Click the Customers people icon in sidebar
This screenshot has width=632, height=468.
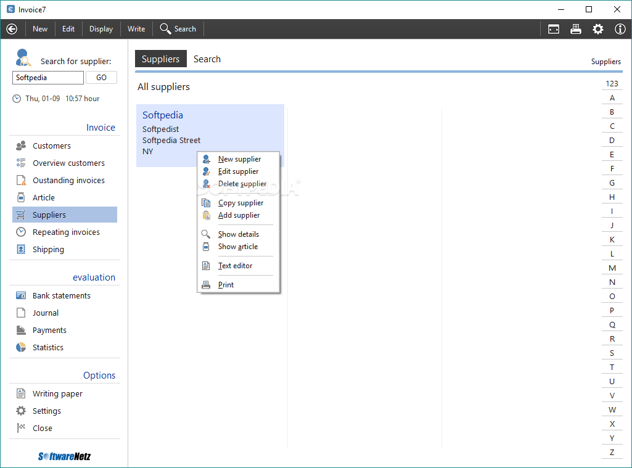coord(21,146)
